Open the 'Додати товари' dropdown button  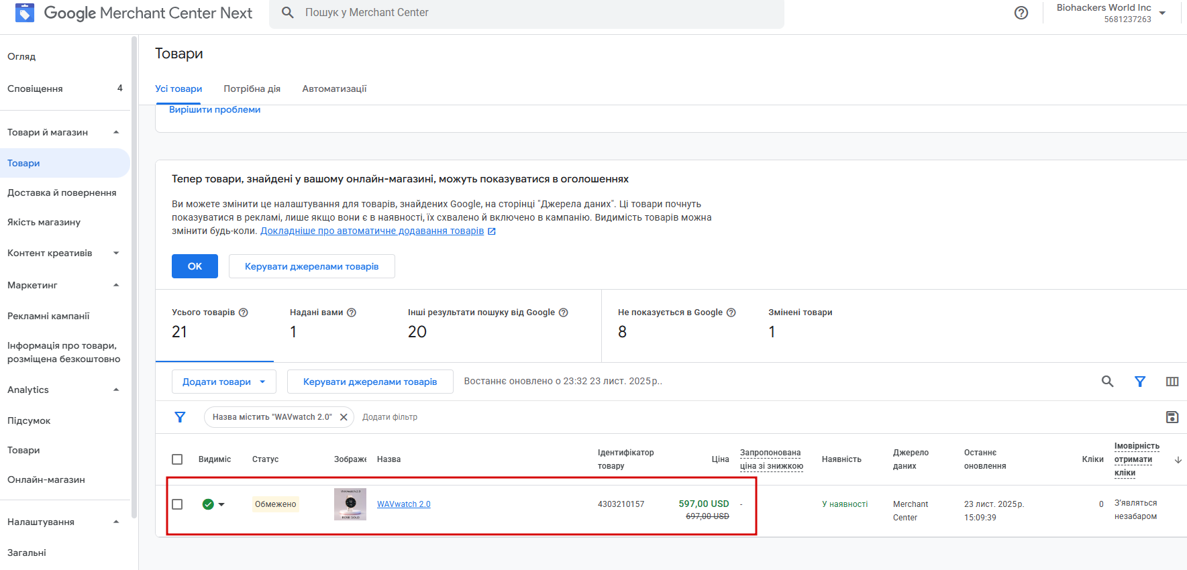(x=223, y=382)
